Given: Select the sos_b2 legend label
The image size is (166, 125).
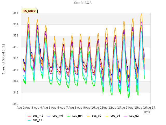Looking at the screenshot, I should (x=97, y=116).
